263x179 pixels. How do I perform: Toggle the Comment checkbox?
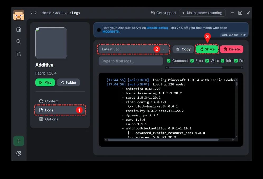(169, 61)
